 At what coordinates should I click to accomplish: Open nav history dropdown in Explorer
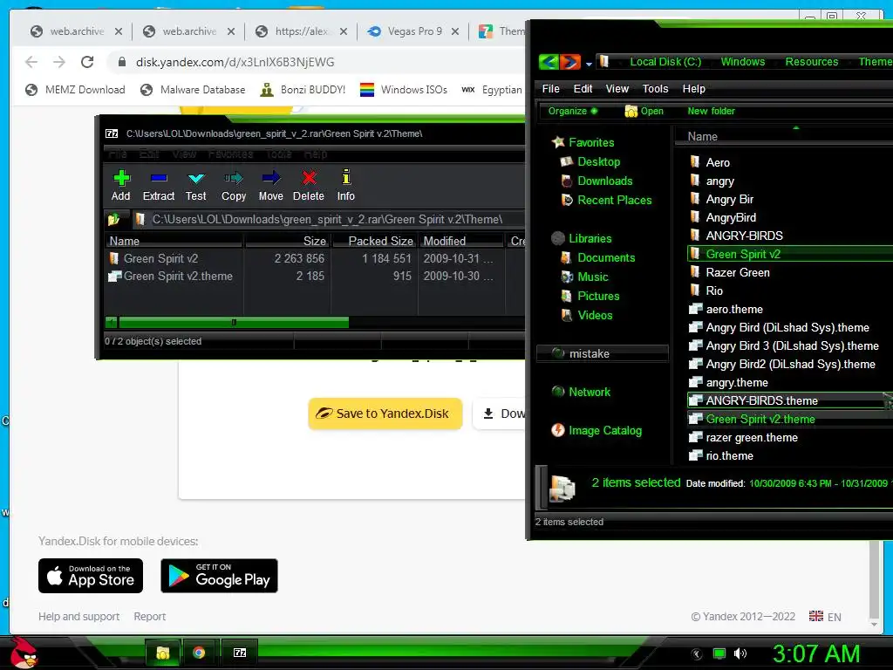pos(589,64)
